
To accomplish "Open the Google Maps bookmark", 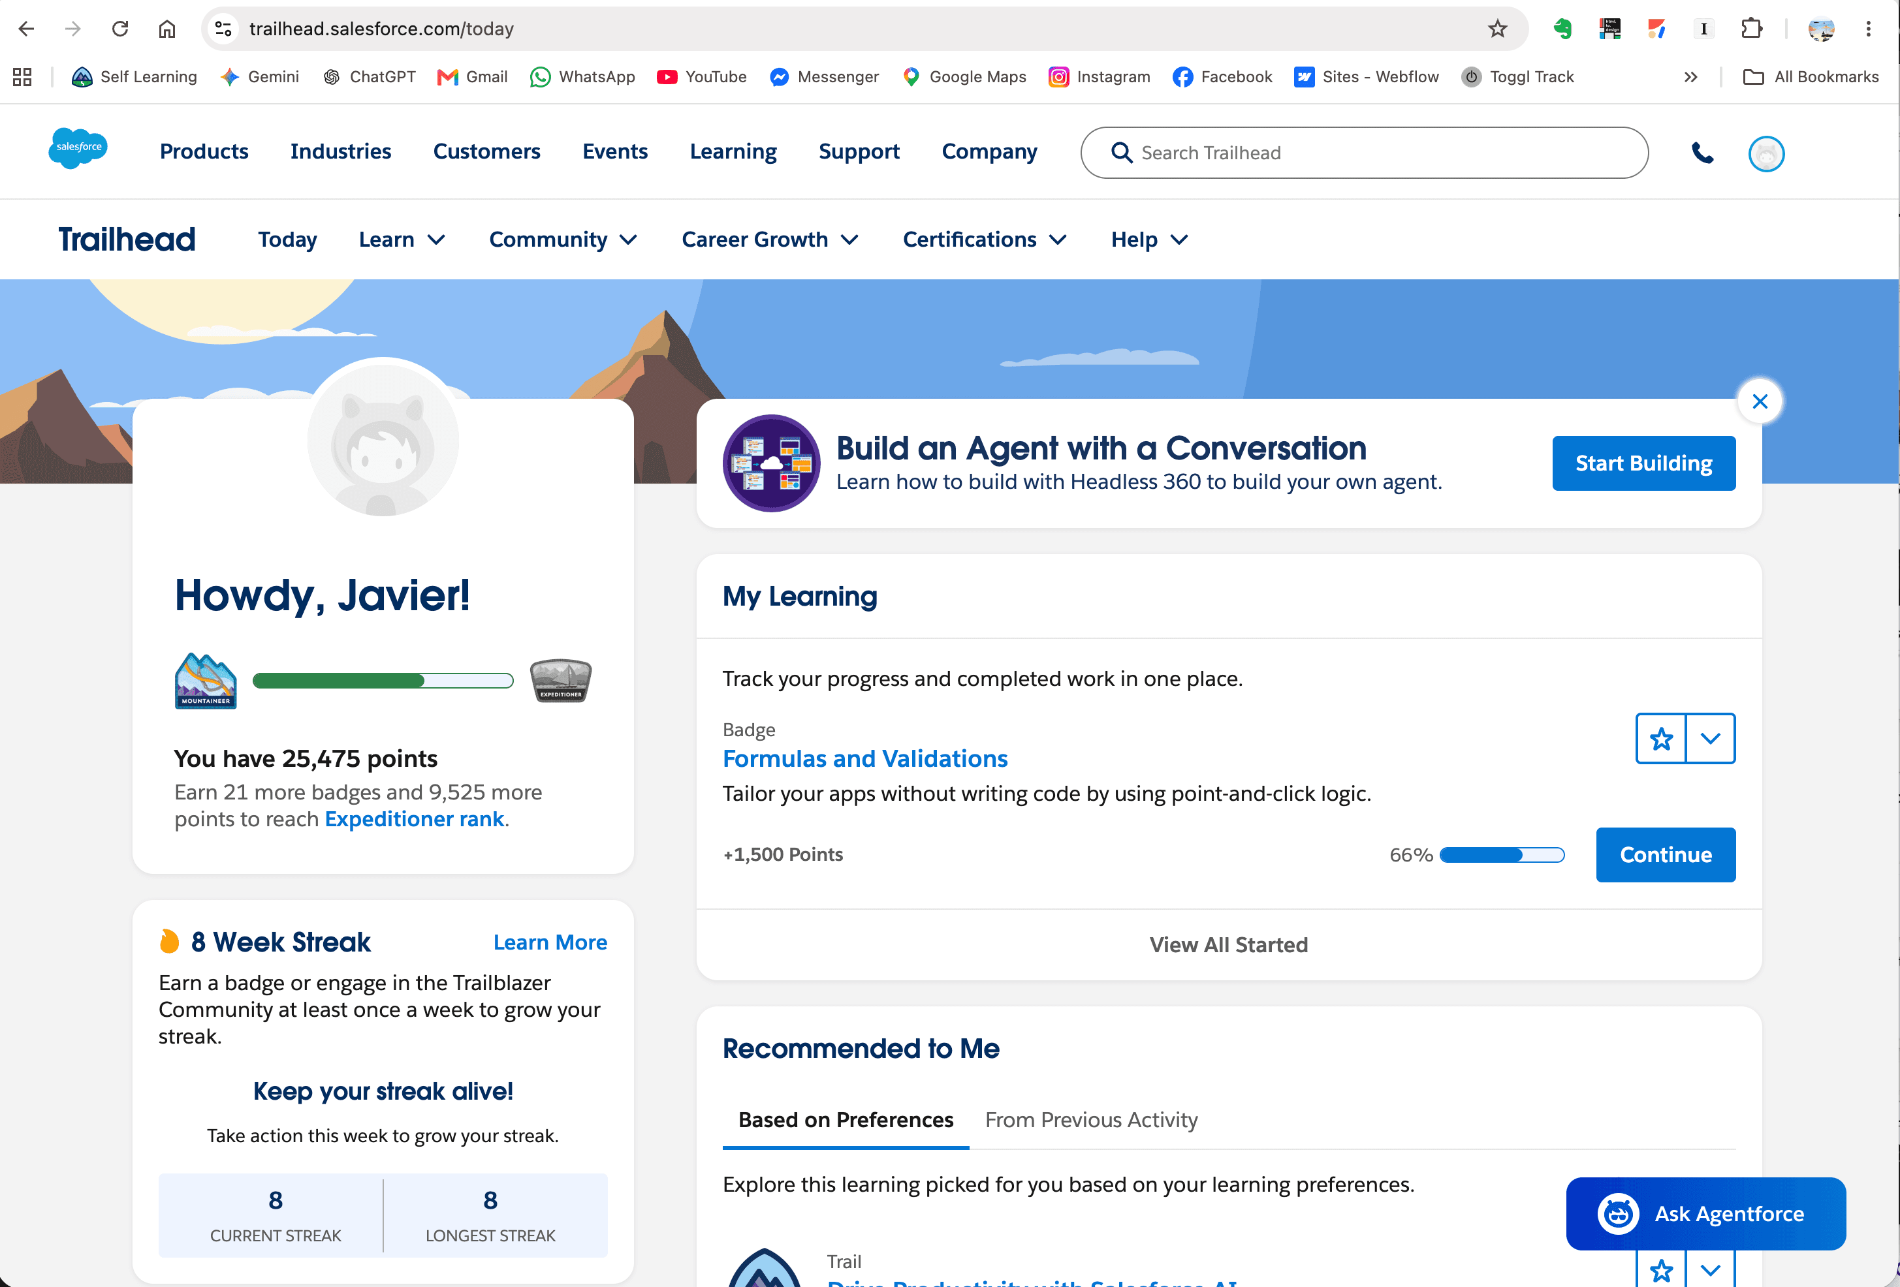I will (964, 77).
